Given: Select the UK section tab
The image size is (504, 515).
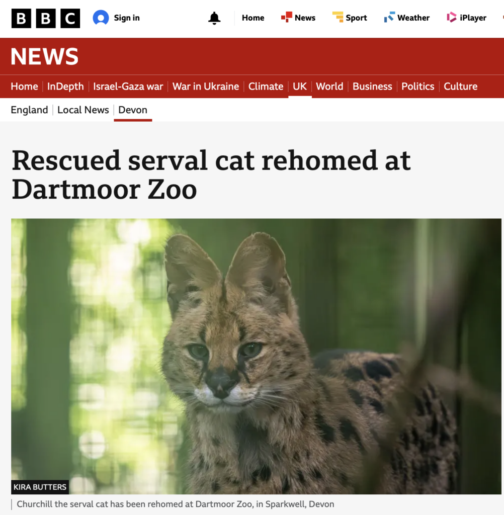Looking at the screenshot, I should point(300,87).
